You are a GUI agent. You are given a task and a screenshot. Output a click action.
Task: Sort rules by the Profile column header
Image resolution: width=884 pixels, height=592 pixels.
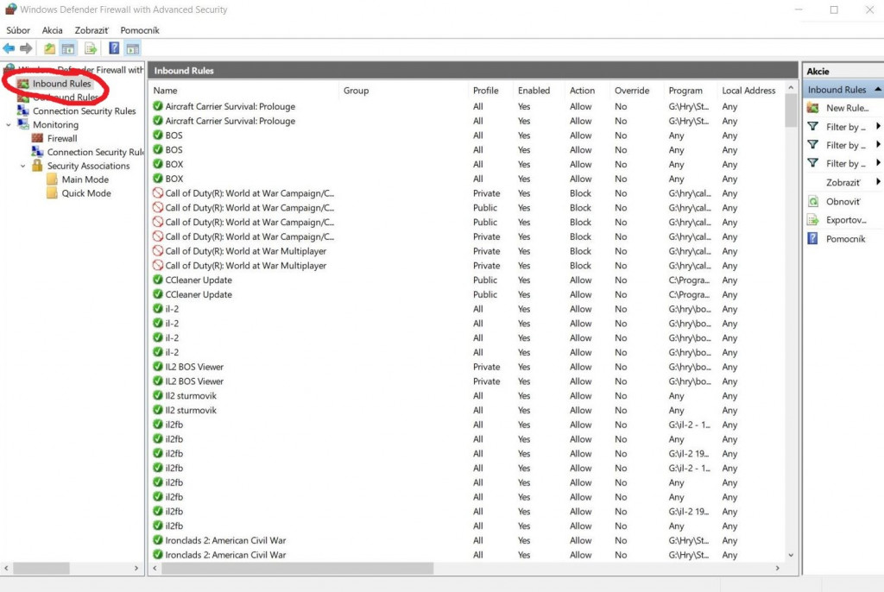[485, 91]
